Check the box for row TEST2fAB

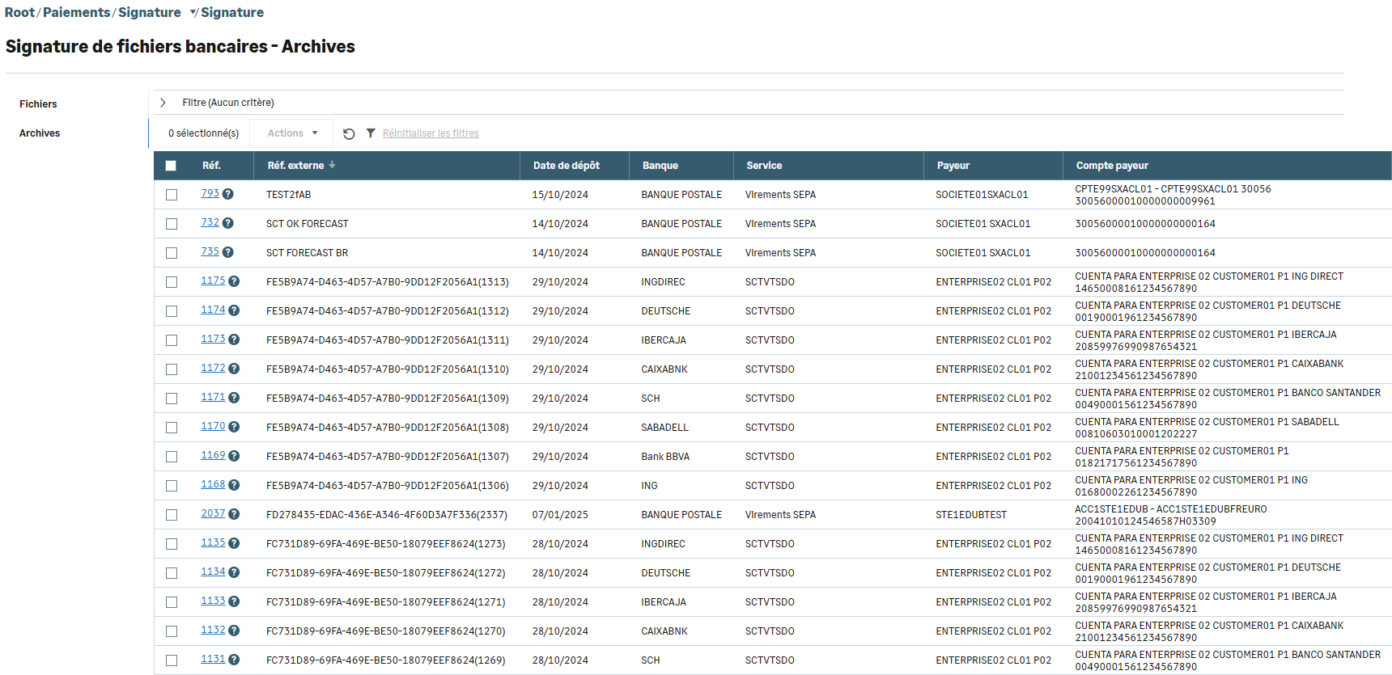[x=172, y=195]
